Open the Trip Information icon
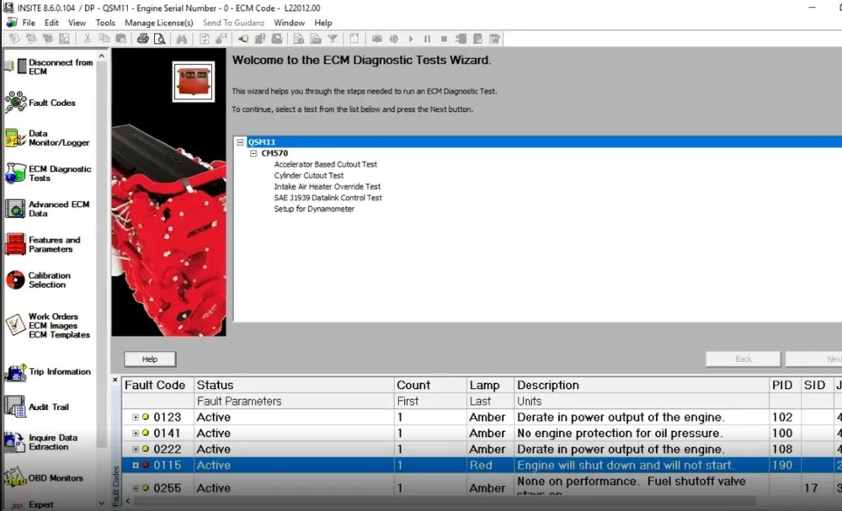This screenshot has height=511, width=842. 15,371
